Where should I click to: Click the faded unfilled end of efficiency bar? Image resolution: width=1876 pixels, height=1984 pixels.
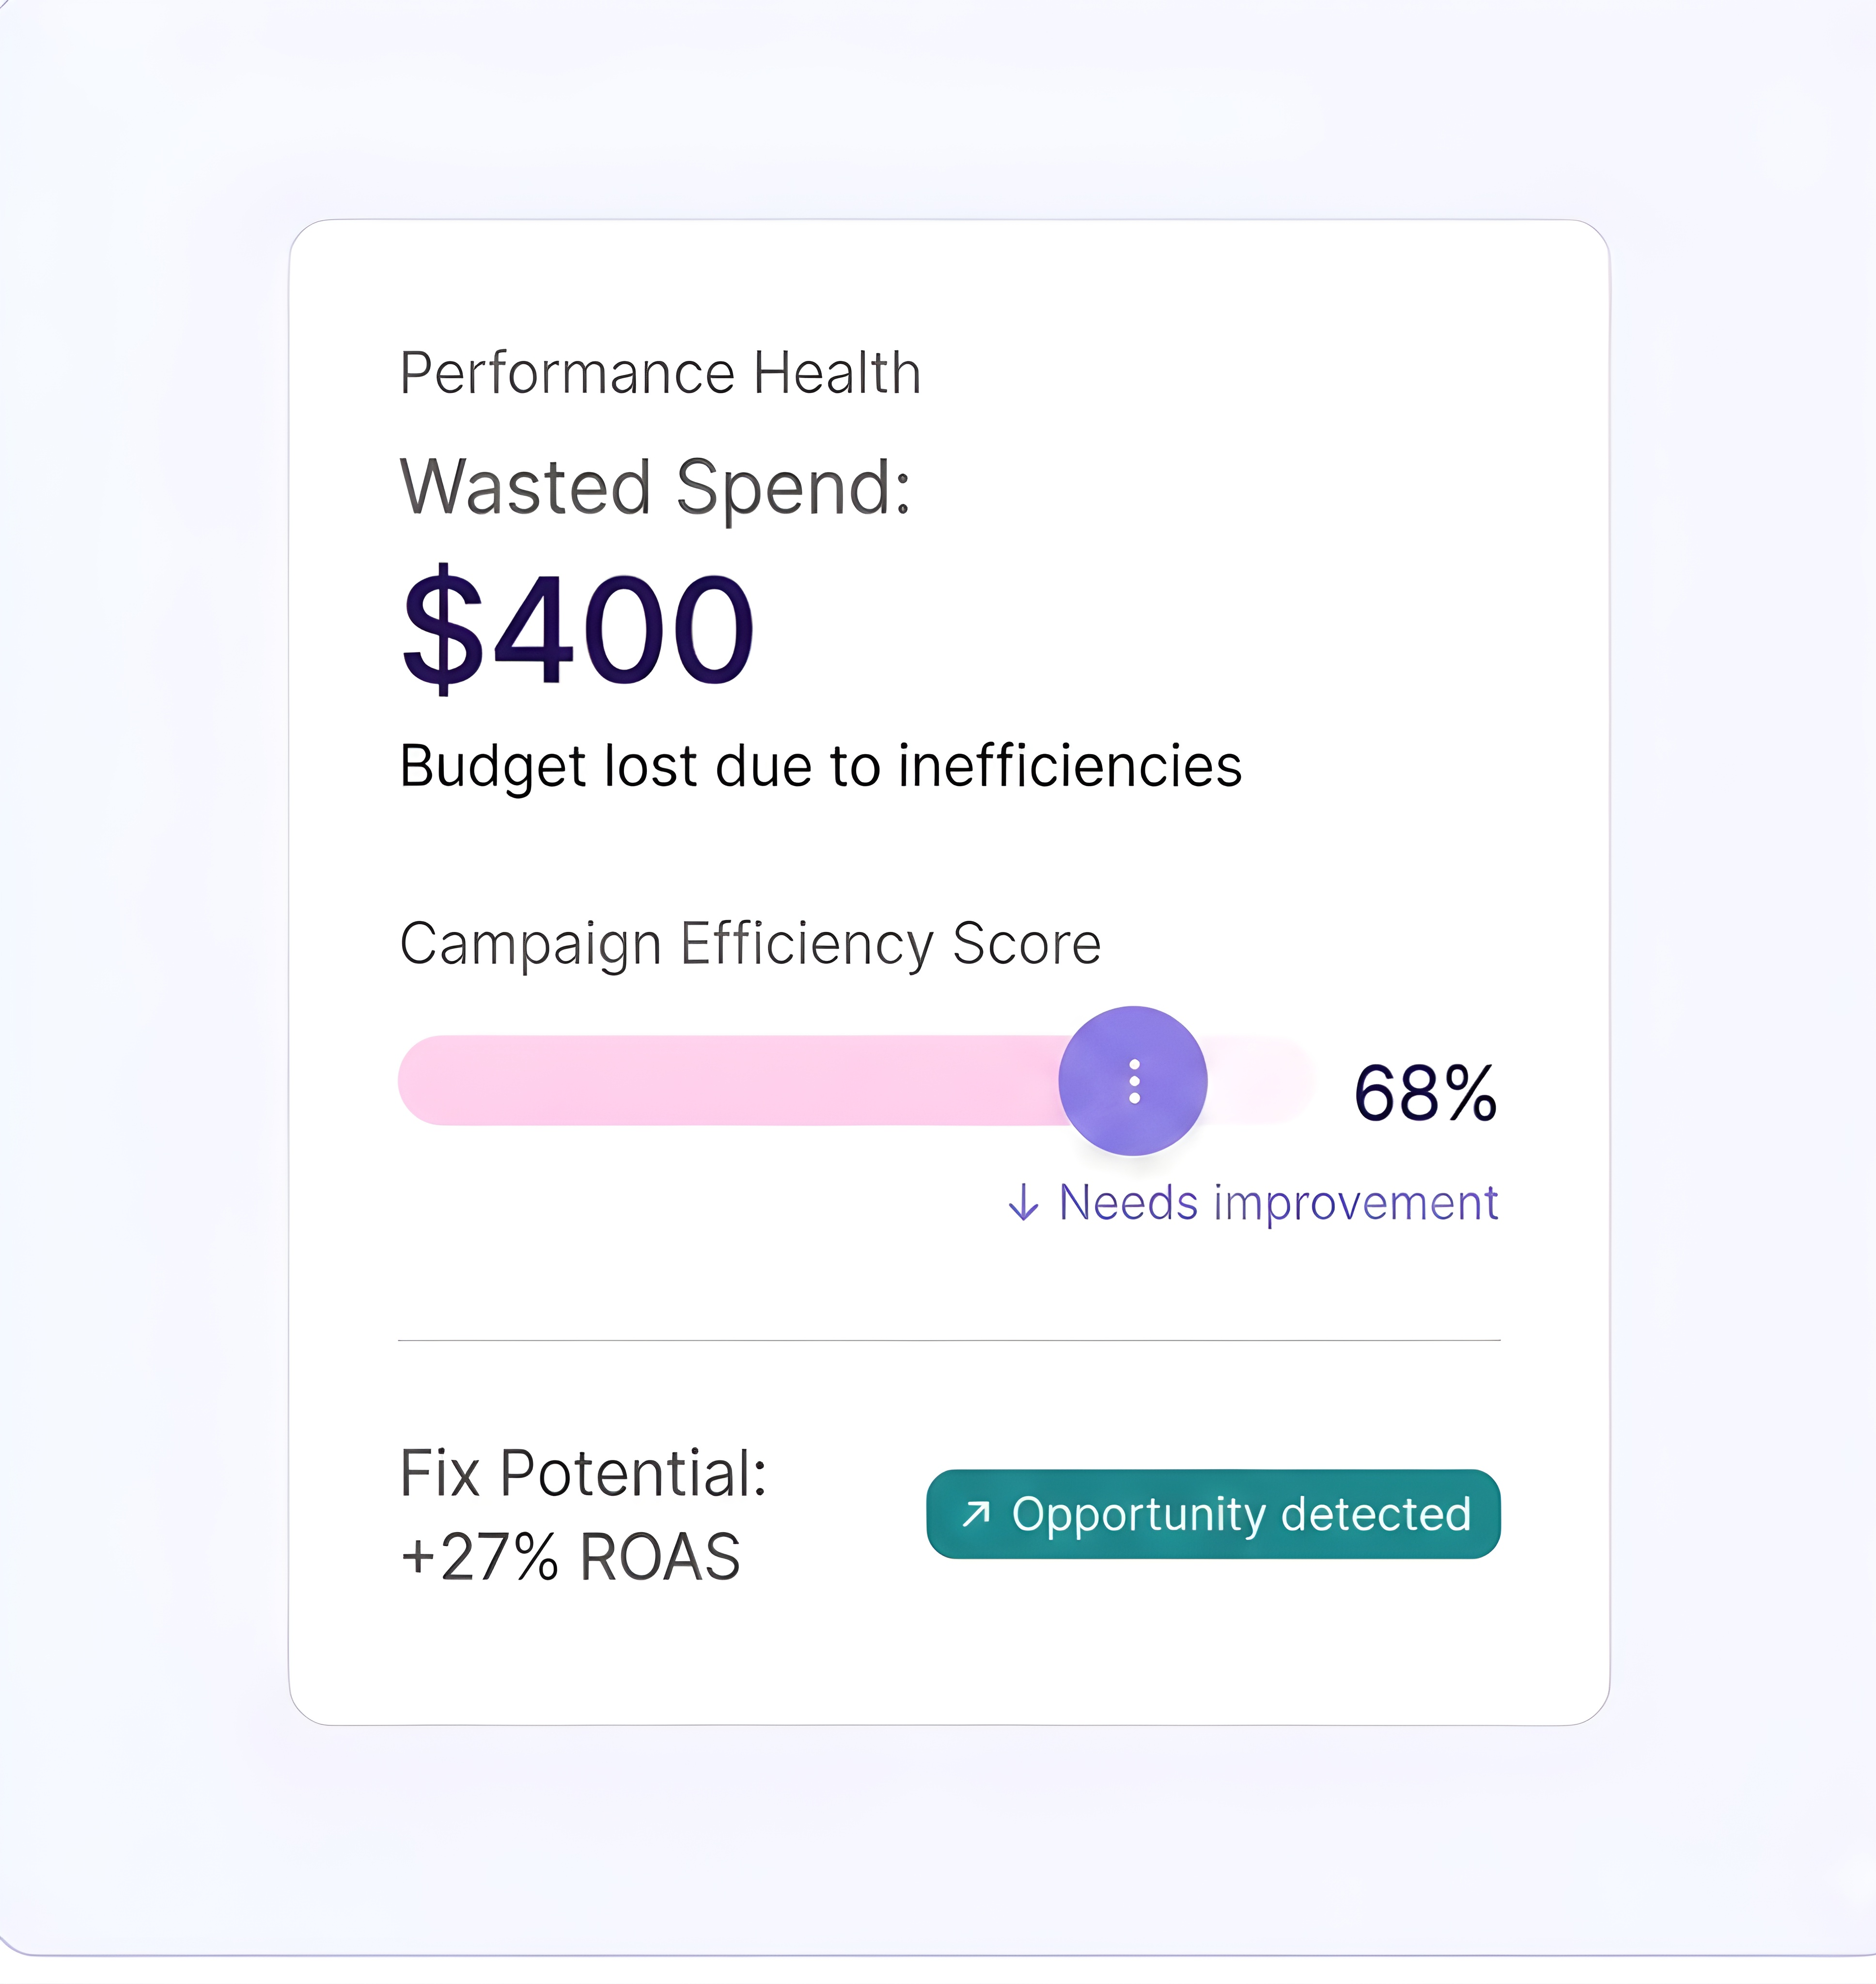pos(1265,1081)
